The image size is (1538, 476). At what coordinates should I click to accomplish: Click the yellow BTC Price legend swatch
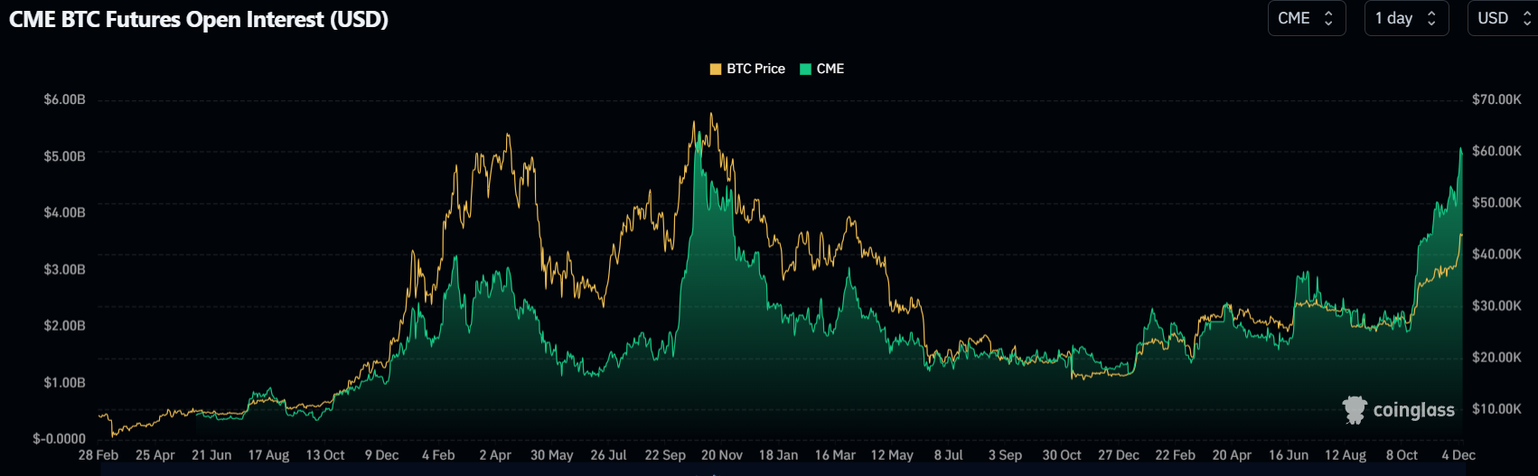click(716, 69)
